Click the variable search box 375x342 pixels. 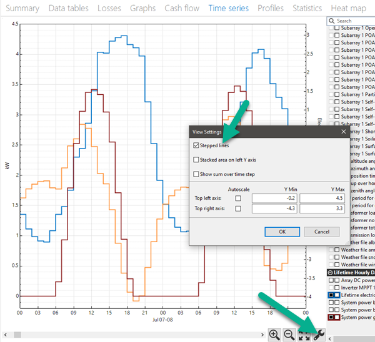click(x=353, y=21)
